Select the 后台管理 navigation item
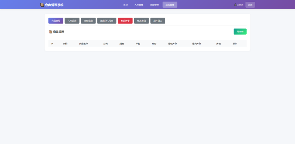 pos(170,5)
